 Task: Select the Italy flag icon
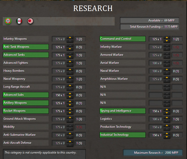click(x=19, y=21)
